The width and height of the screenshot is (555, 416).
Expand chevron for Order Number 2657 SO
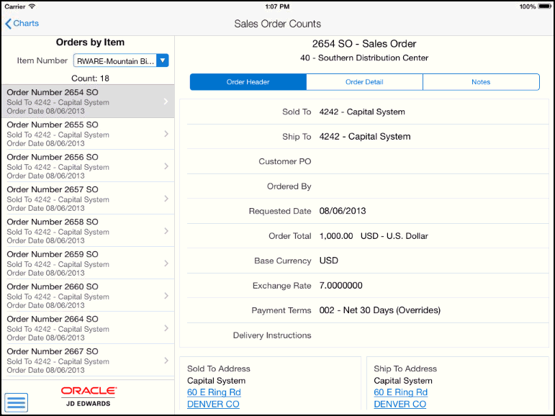tap(166, 199)
